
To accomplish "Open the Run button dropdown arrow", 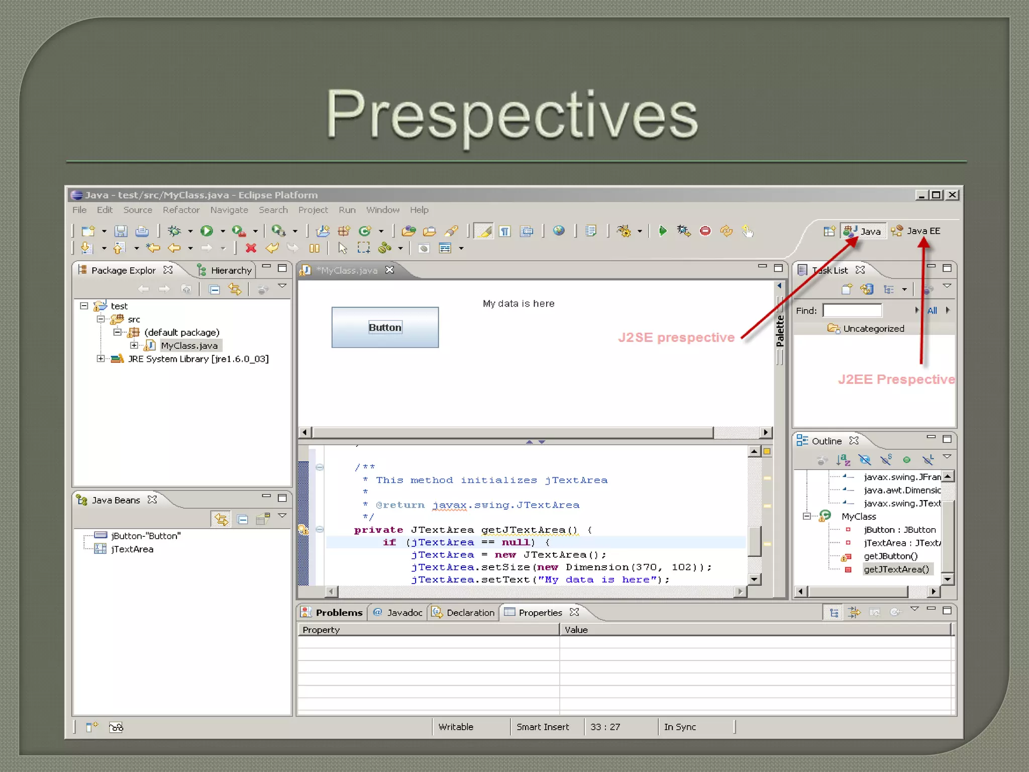I will tap(223, 232).
